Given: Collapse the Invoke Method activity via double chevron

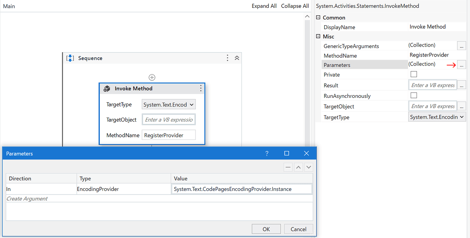Looking at the screenshot, I should 237,58.
